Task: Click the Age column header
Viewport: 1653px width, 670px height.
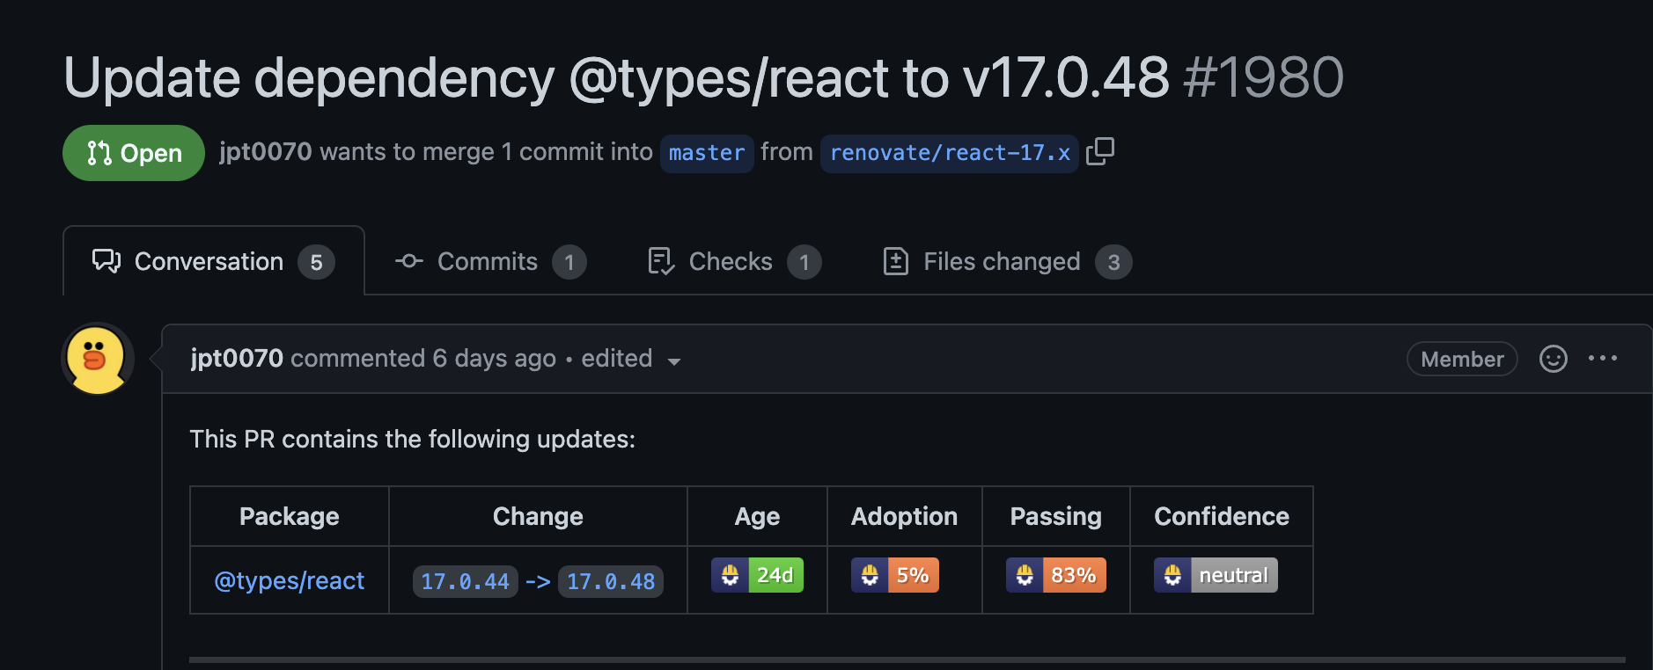Action: pos(758,516)
